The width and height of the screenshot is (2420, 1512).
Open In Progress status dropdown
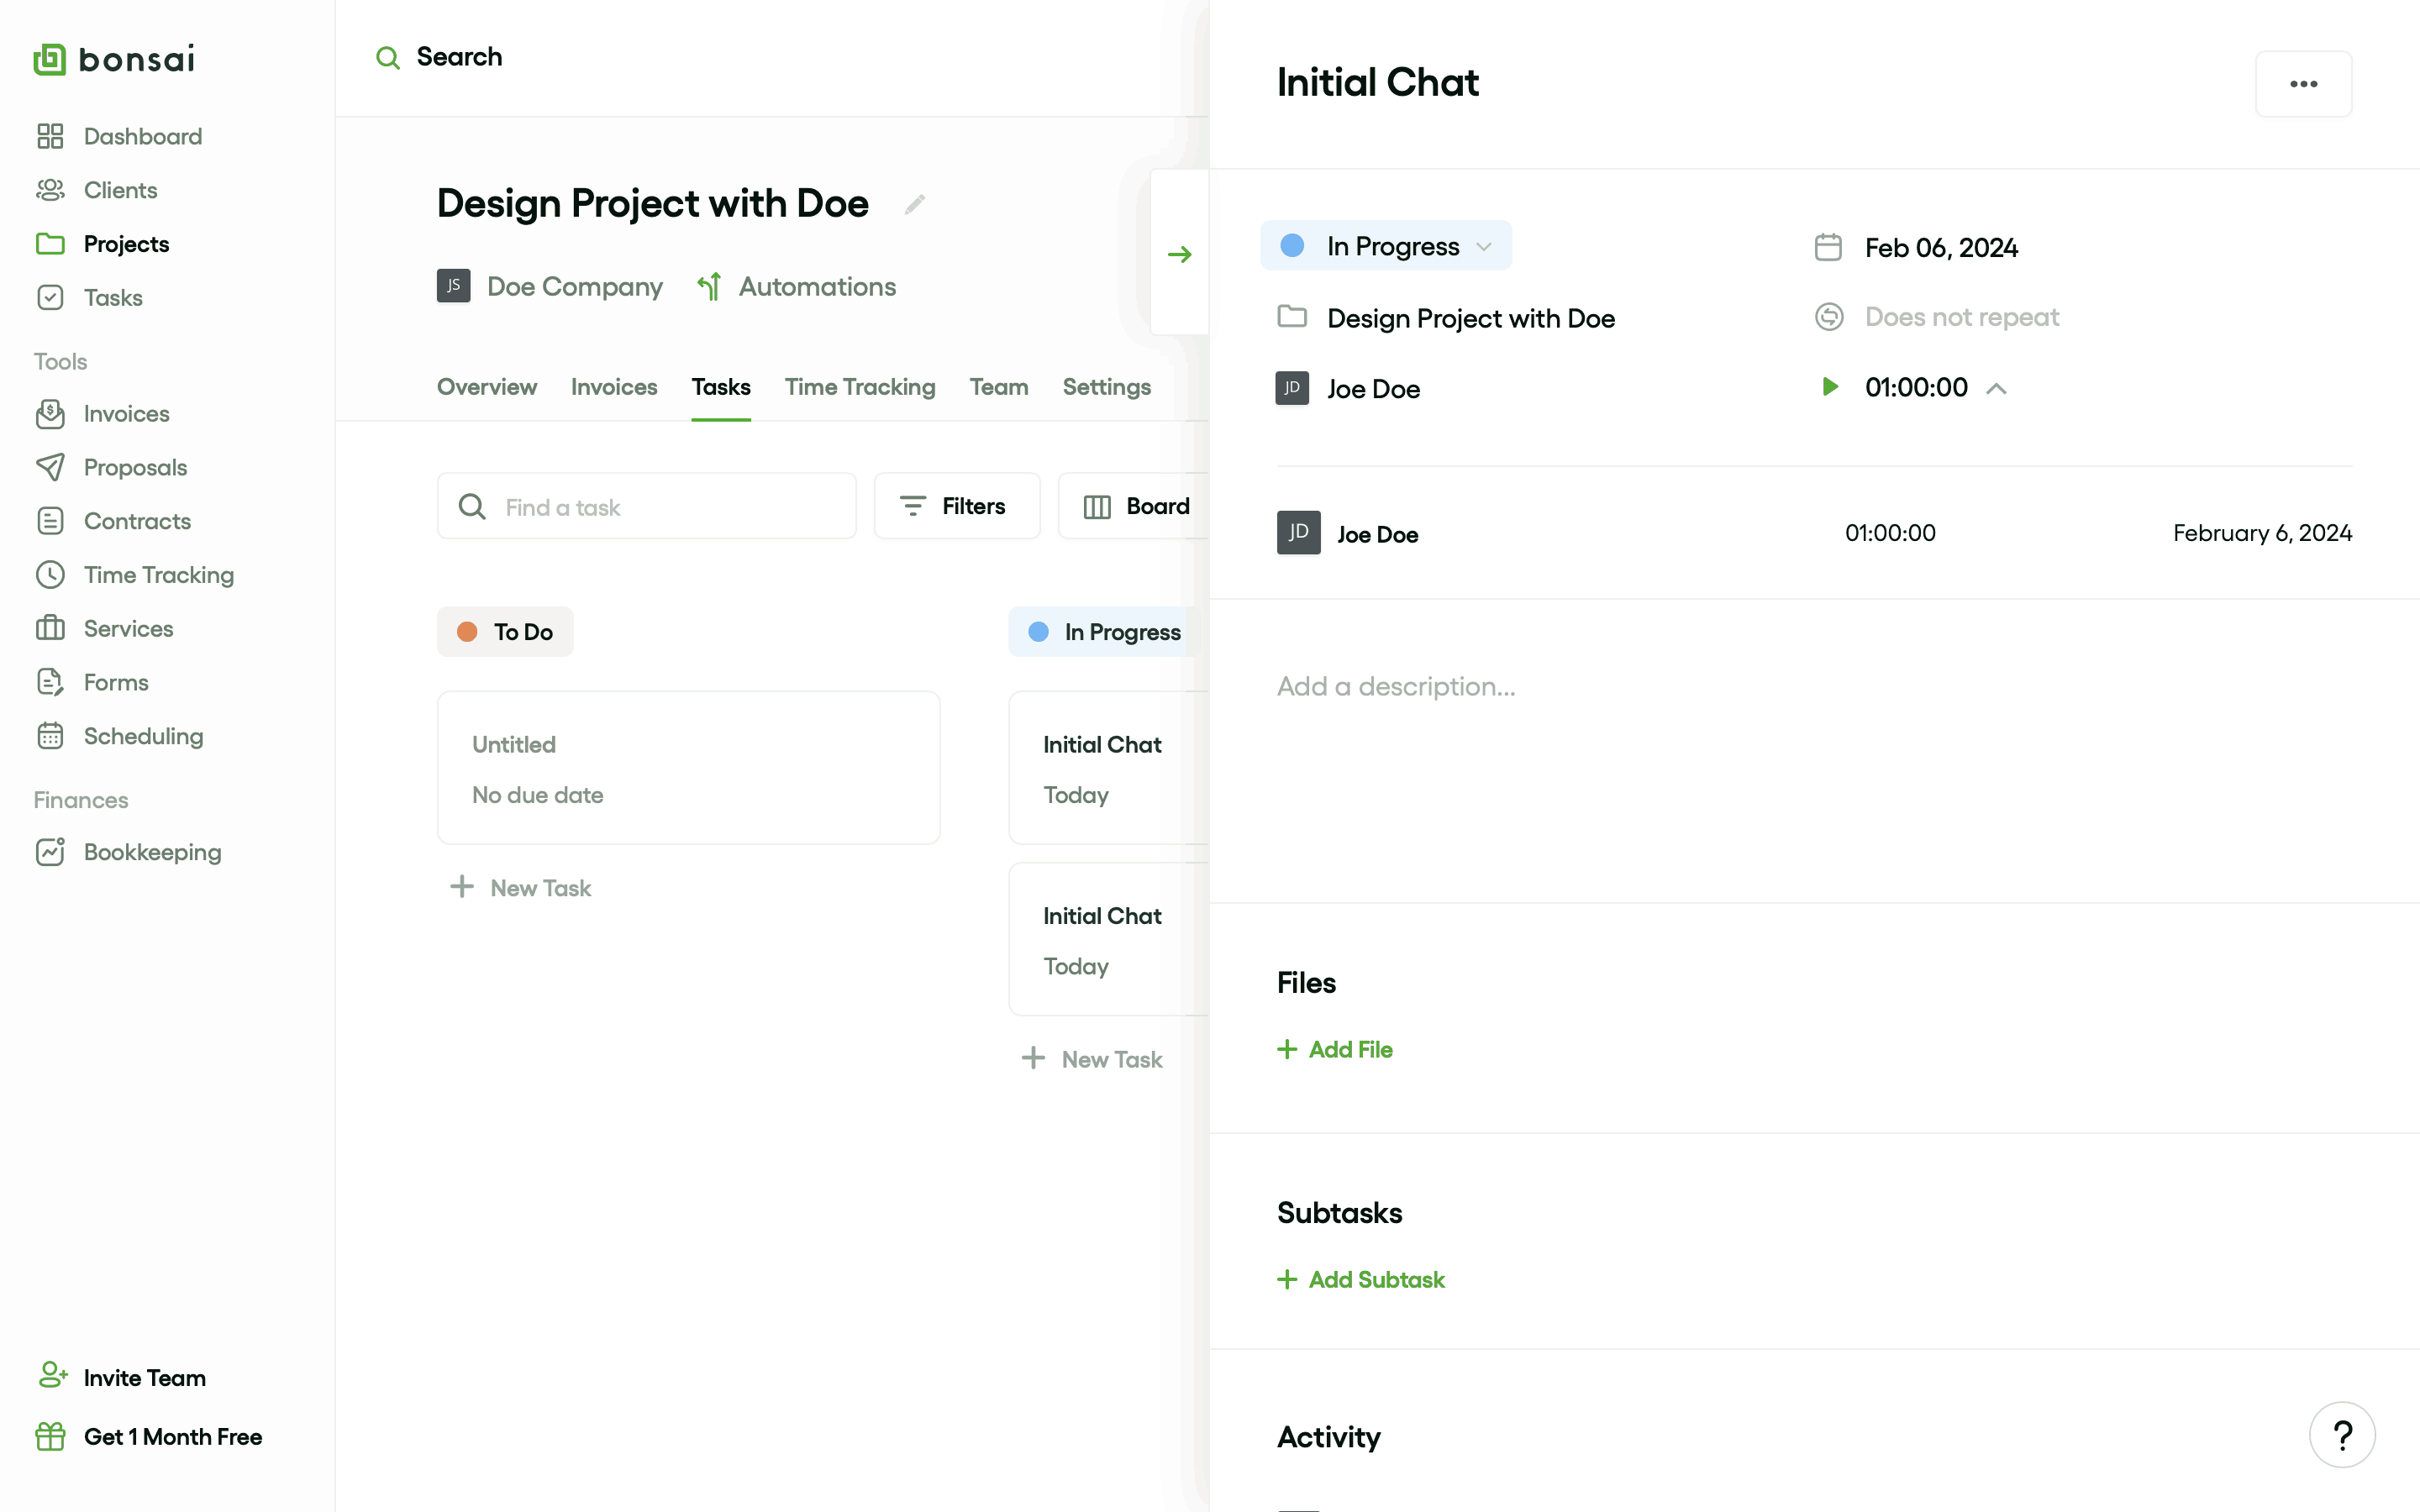[x=1386, y=246]
